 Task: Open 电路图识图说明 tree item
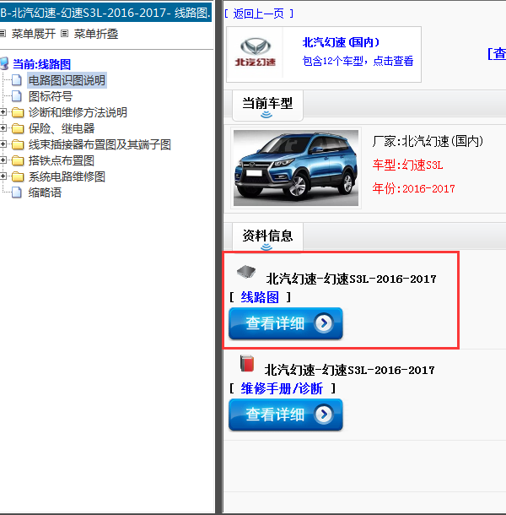click(x=67, y=80)
